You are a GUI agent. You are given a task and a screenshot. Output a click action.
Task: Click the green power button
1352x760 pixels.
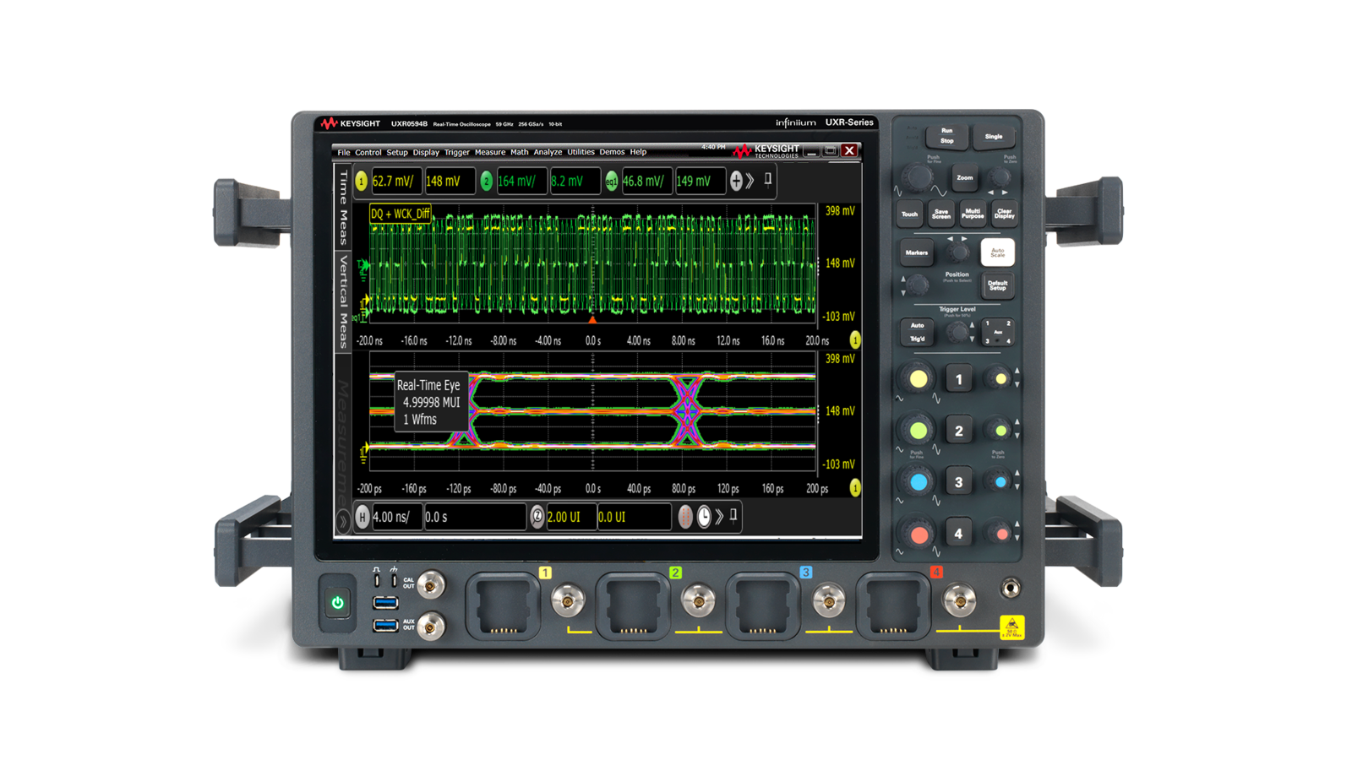click(337, 603)
